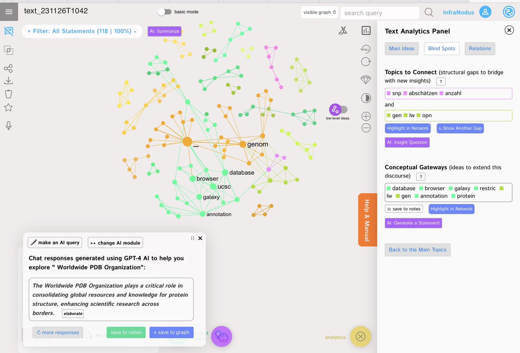520x353 pixels.
Task: Zoom out with the minus icon
Action: pyautogui.click(x=366, y=127)
